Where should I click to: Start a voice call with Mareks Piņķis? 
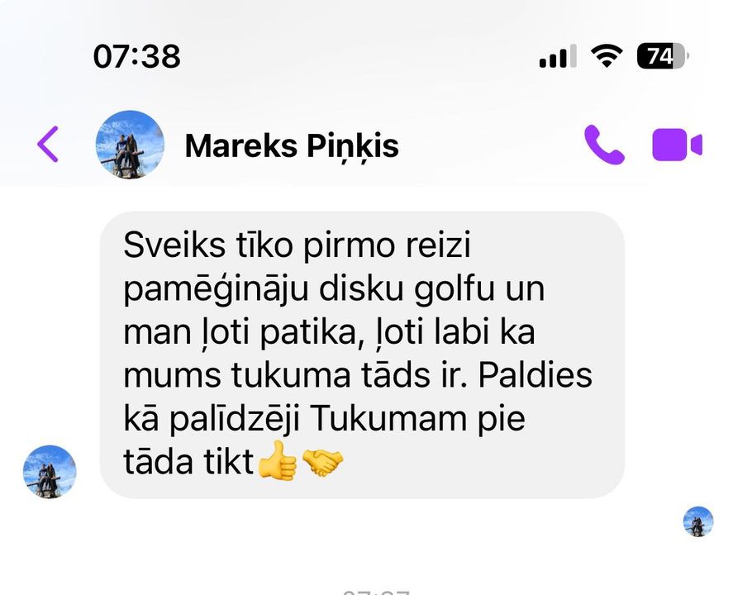pos(604,145)
